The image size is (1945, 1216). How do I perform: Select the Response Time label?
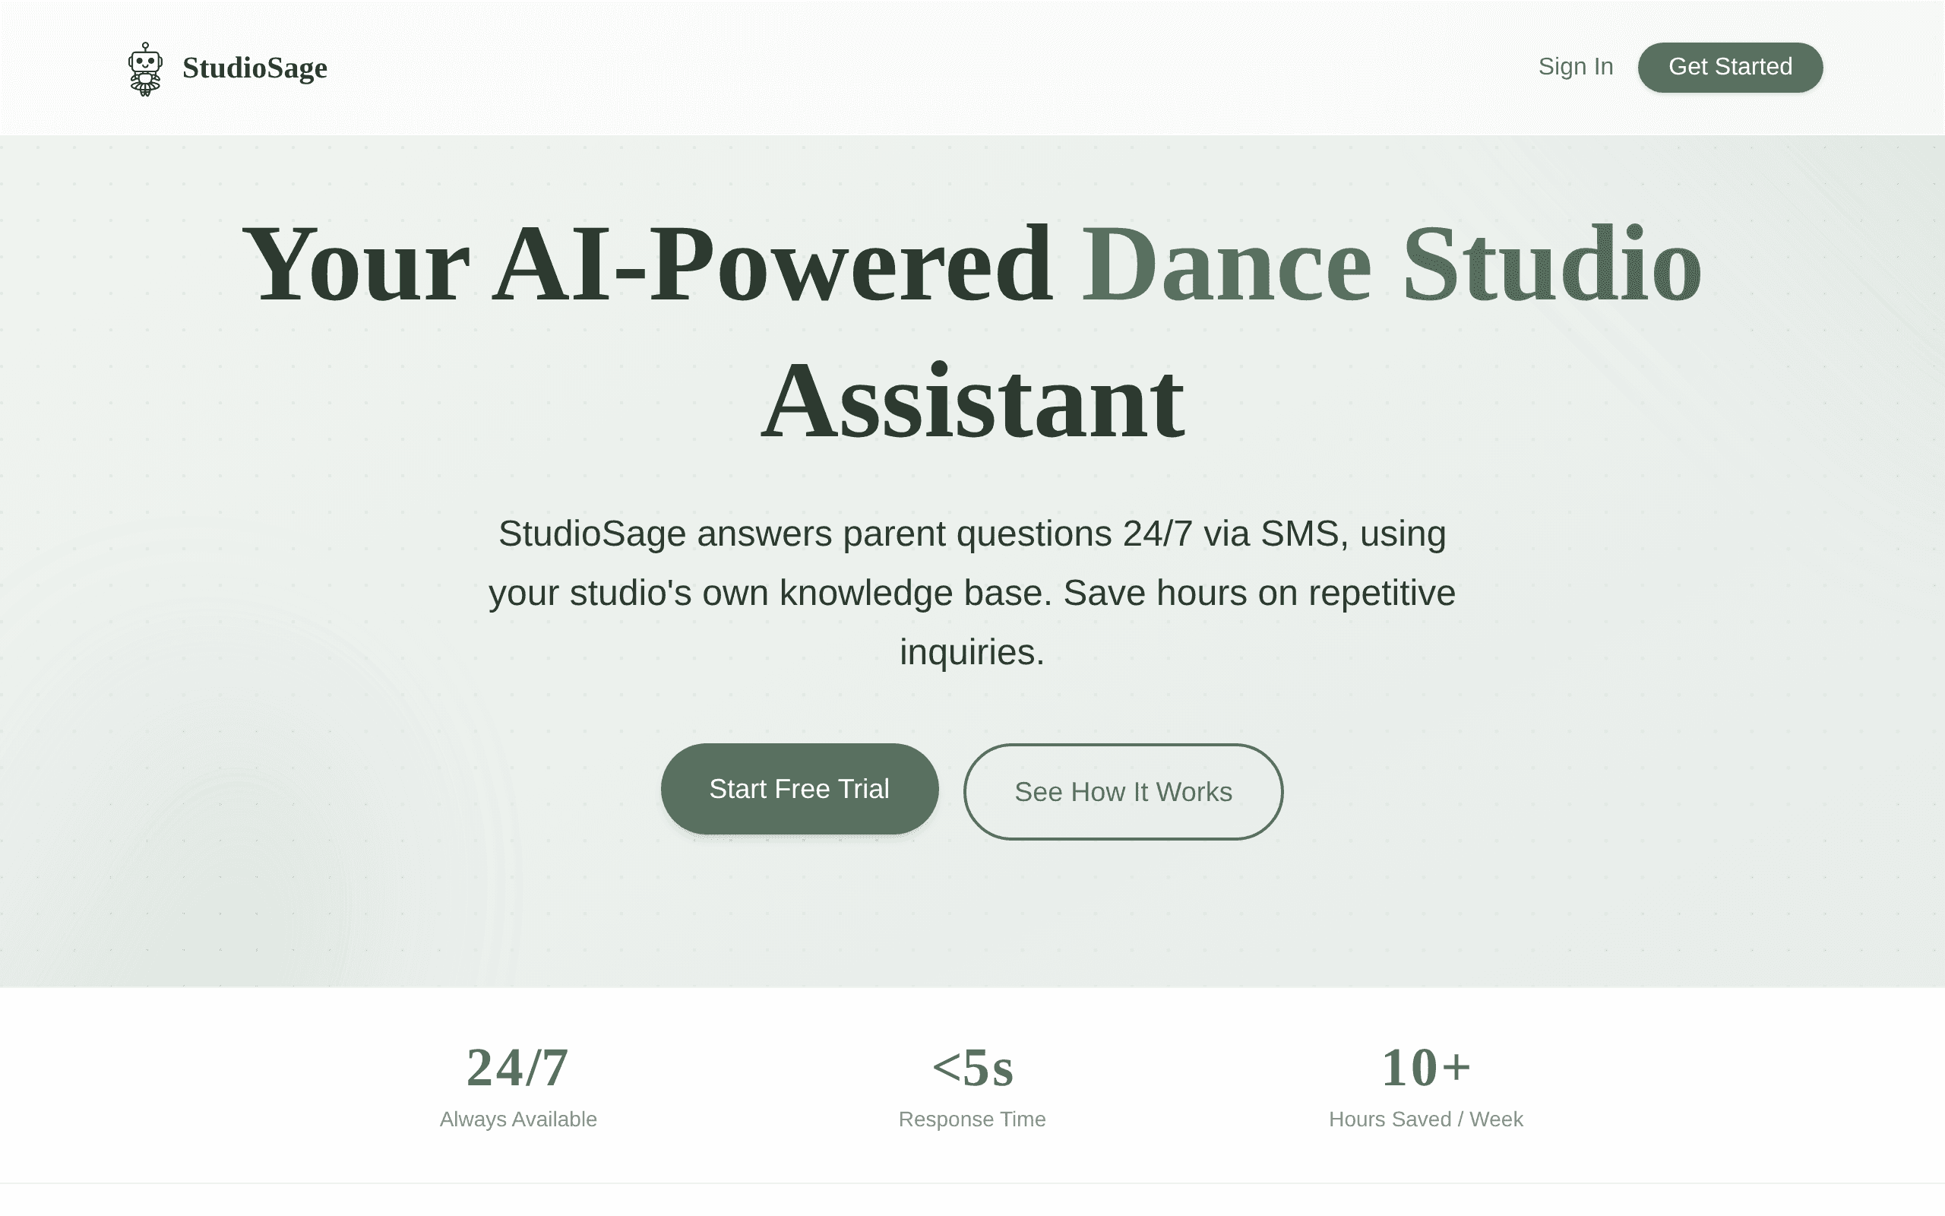point(972,1119)
